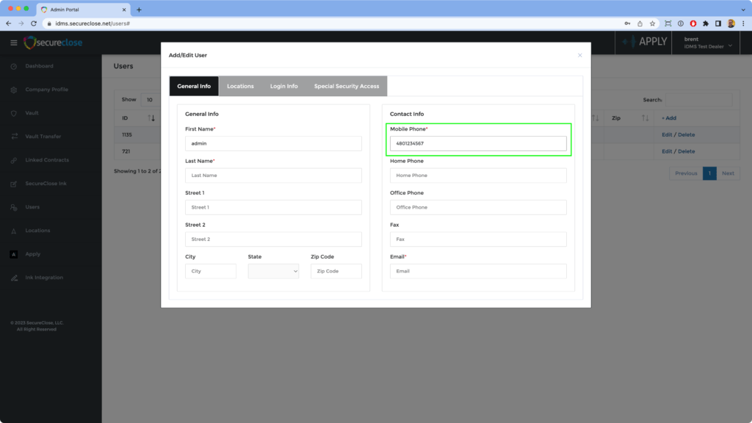This screenshot has width=752, height=423.
Task: Expand the brent user account menu
Action: 730,44
